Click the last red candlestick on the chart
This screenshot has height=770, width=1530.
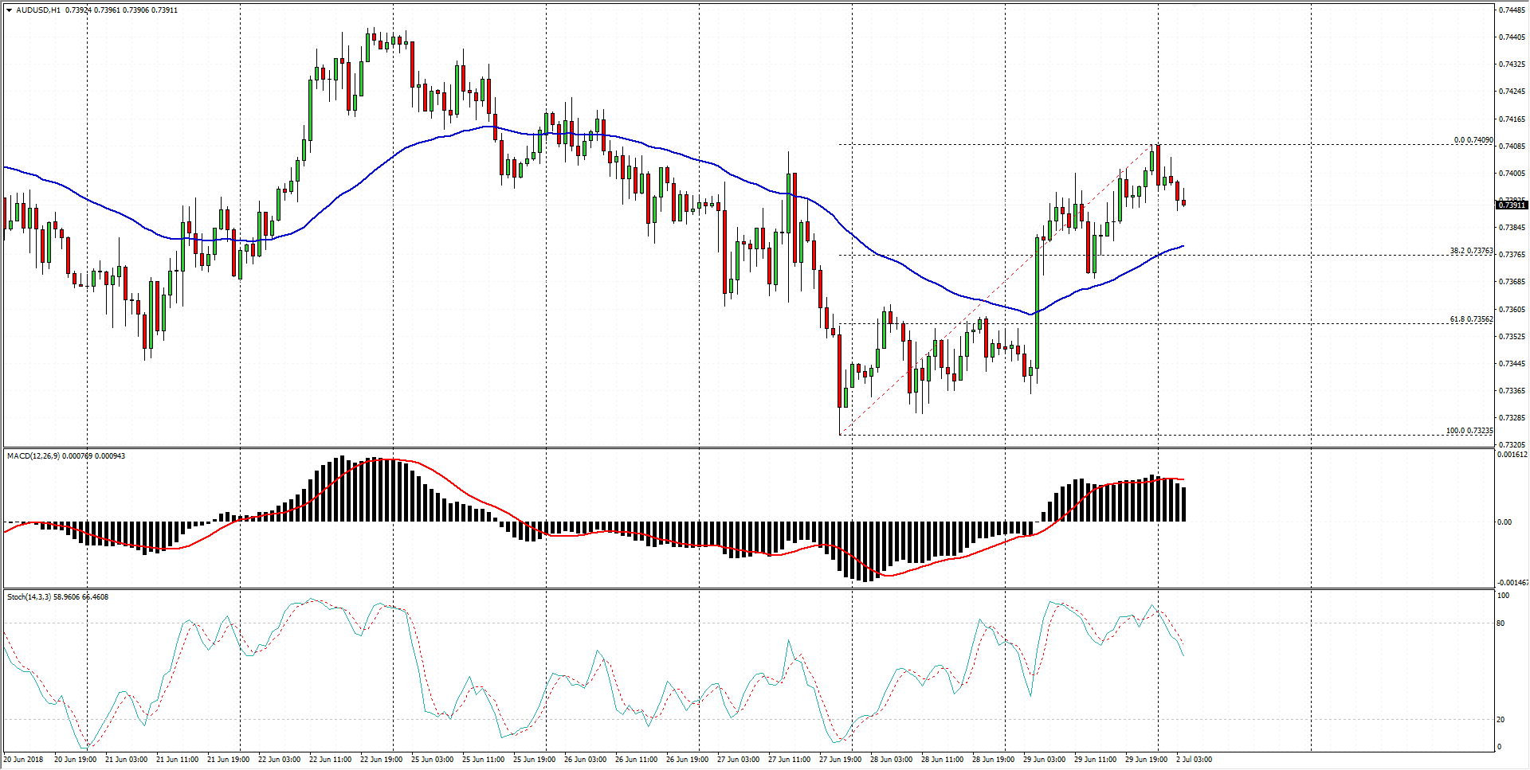click(x=1184, y=203)
